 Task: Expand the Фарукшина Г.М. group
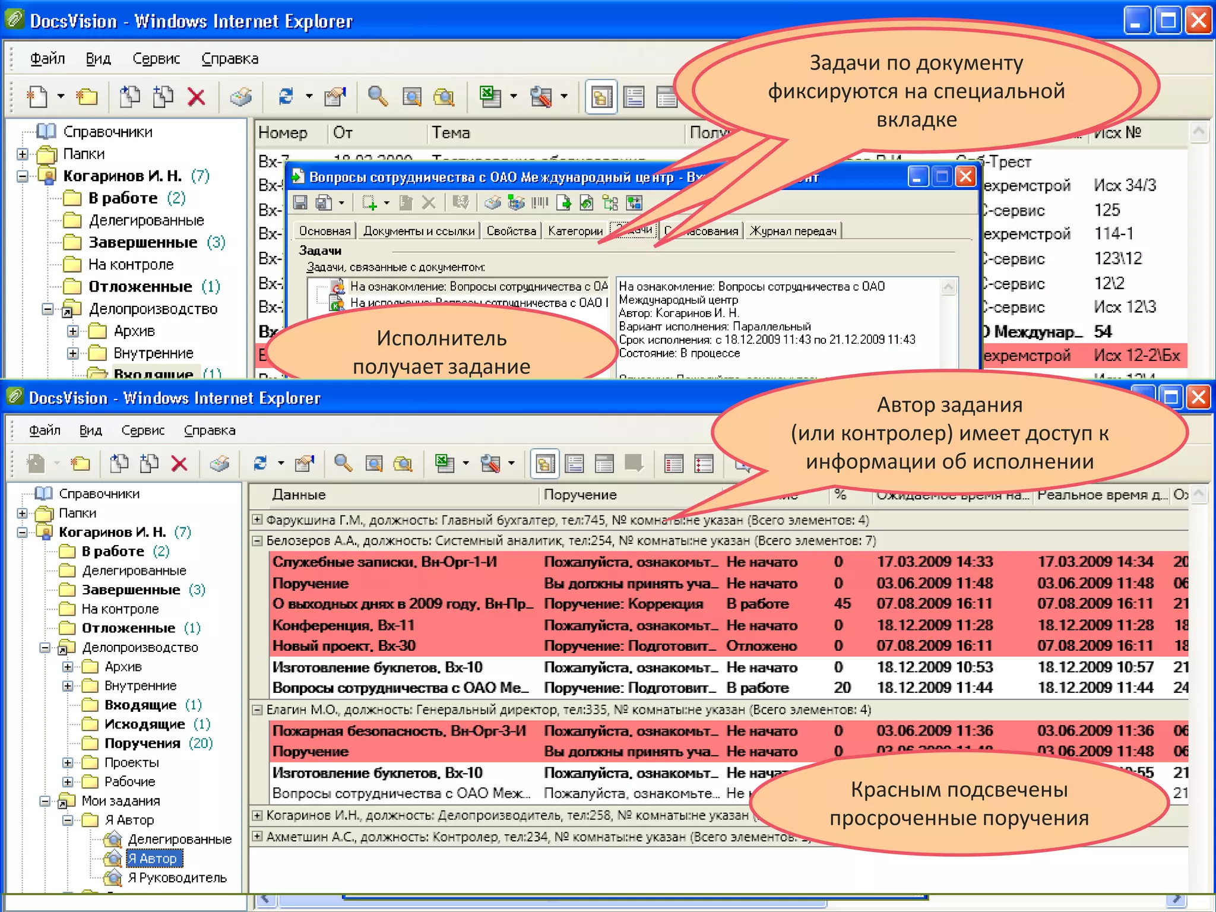click(258, 520)
